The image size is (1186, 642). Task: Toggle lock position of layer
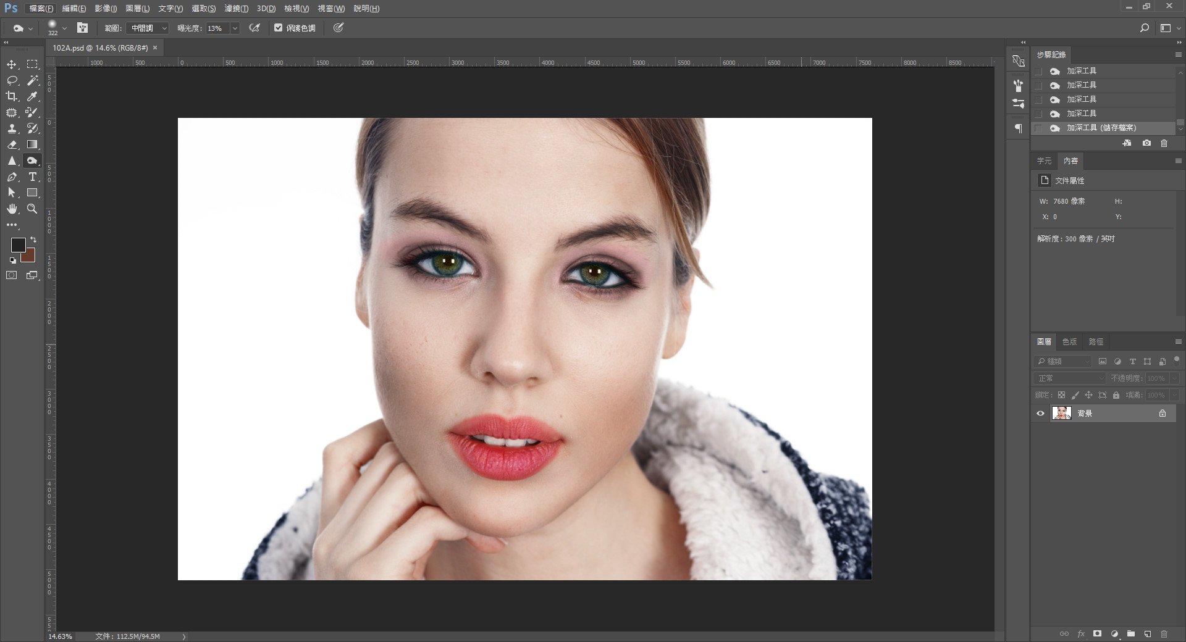click(1088, 395)
